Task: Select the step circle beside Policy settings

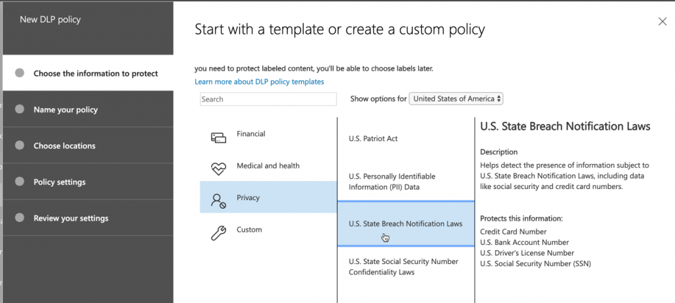Action: pos(19,182)
